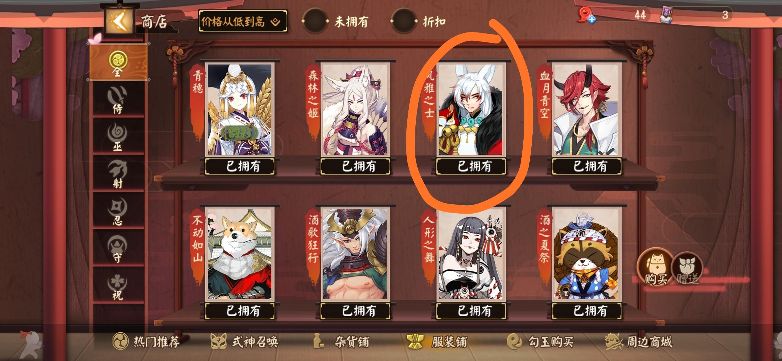Viewport: 782px width, 361px height.
Task: Open the 周边商城 tab
Action: click(x=638, y=342)
